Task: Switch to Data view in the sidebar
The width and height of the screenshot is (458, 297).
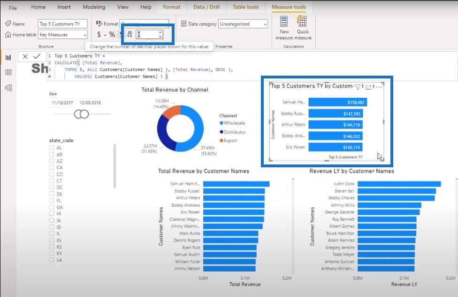Action: 8,72
